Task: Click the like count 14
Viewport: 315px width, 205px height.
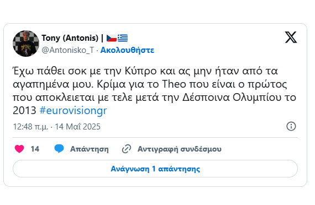Action: tap(35, 149)
